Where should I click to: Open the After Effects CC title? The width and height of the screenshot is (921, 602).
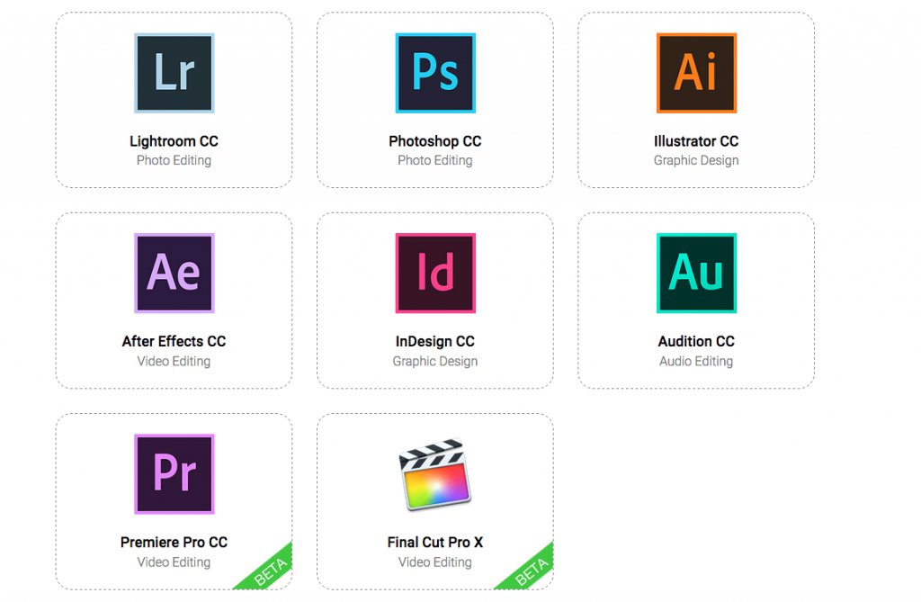tap(174, 342)
